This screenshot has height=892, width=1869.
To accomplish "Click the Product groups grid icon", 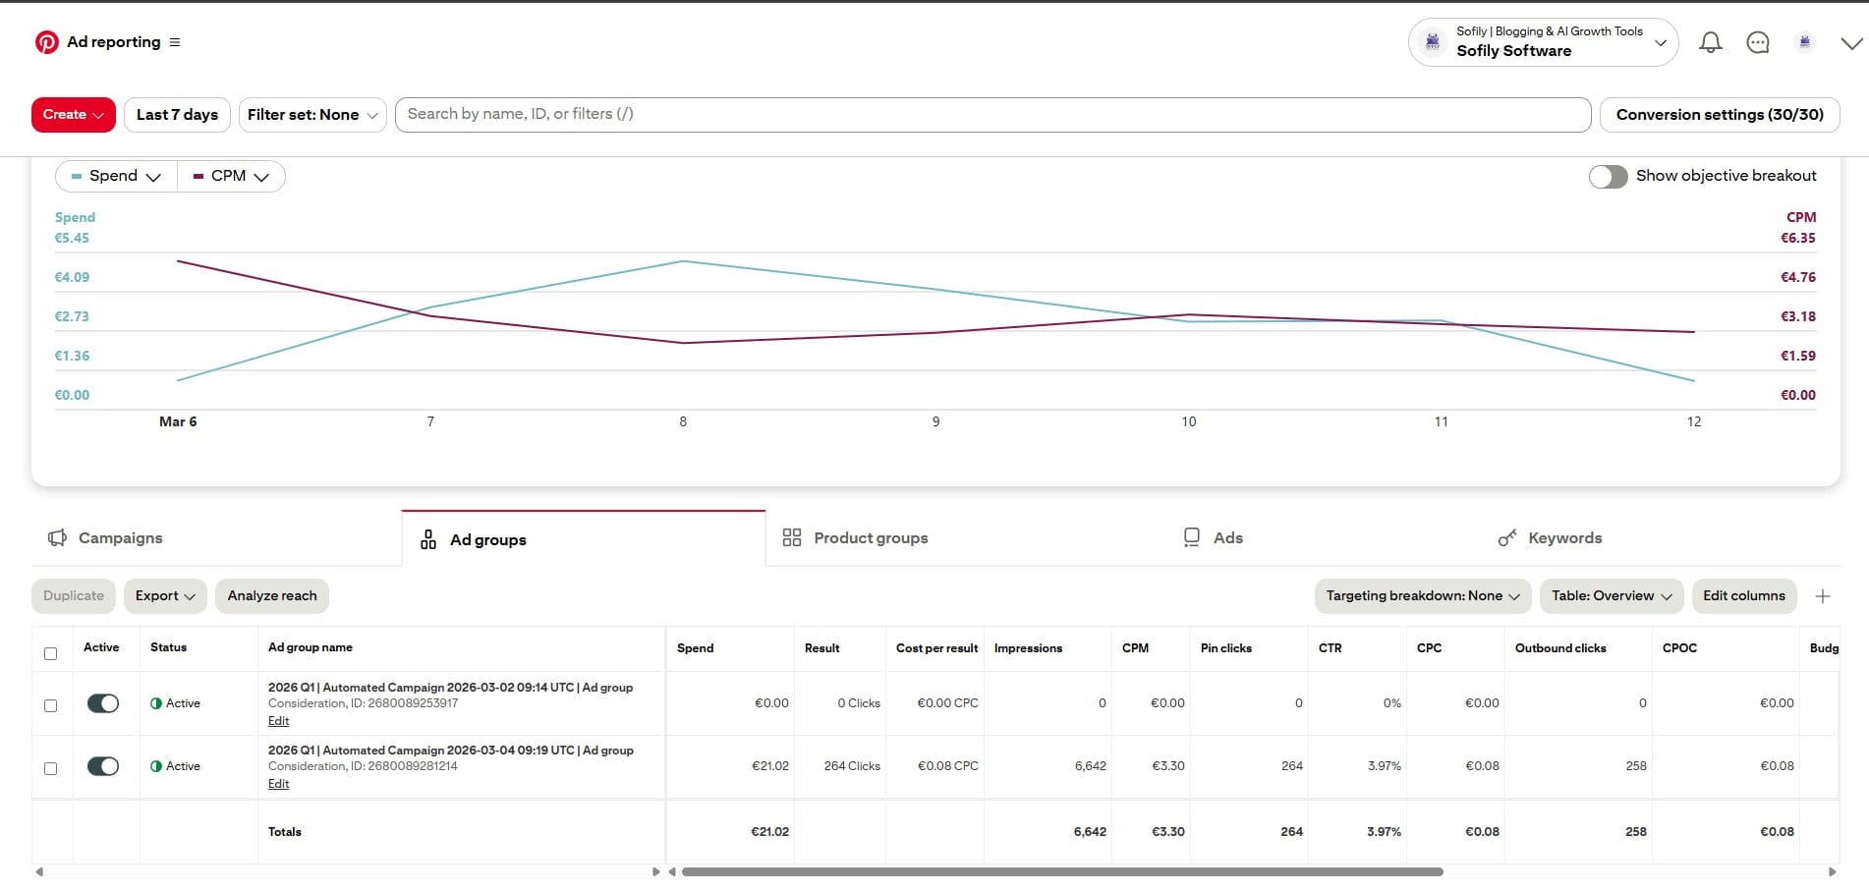I will (792, 537).
